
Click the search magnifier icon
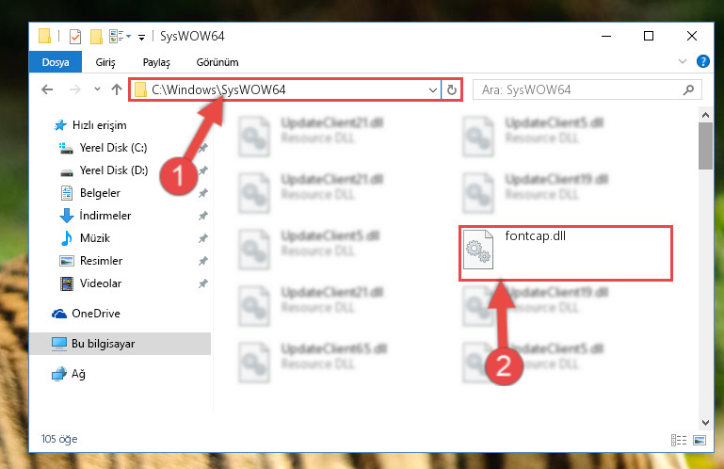coord(688,89)
